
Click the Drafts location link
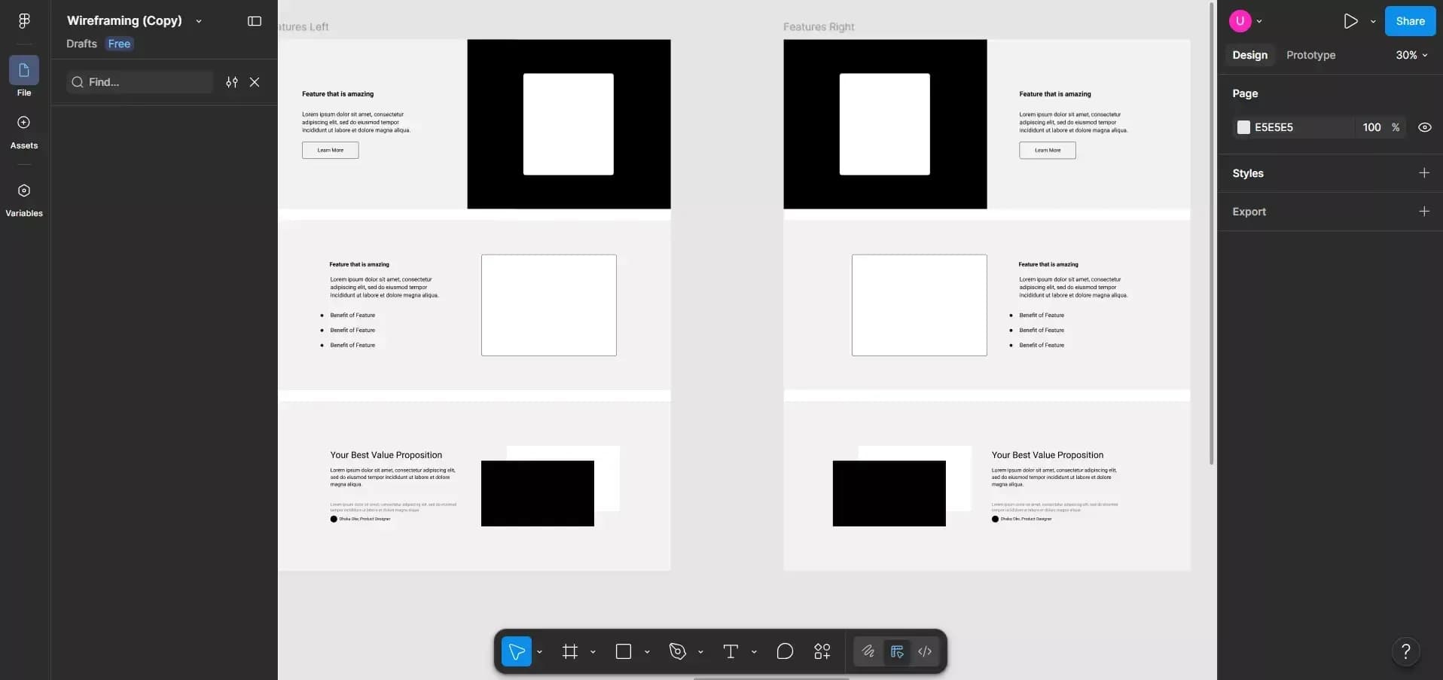click(81, 44)
